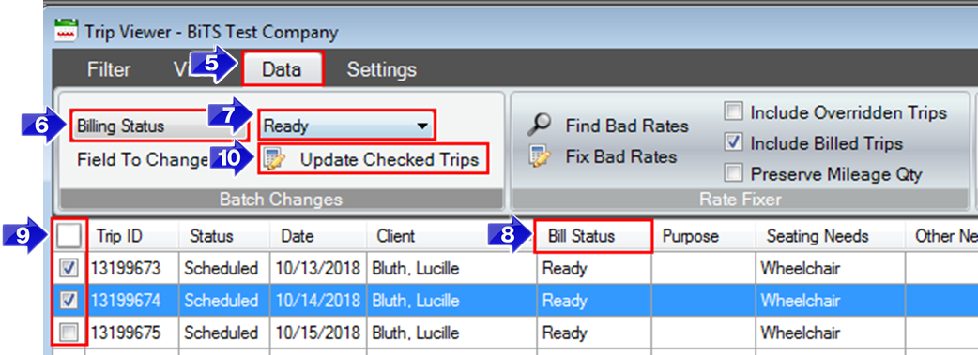Enable Include Overridden Trips checkbox
This screenshot has height=355, width=978.
(x=735, y=112)
